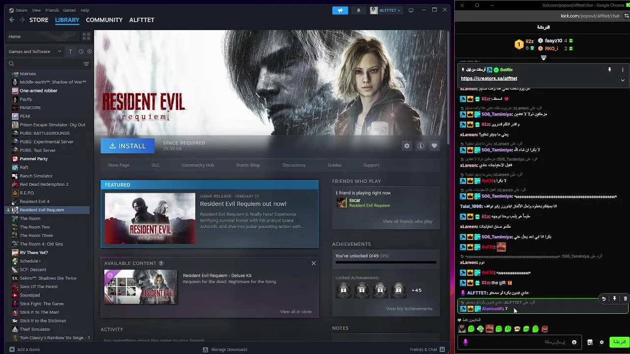Click the library search magnifier icon
Screen dimensions: 630x354
11,63
